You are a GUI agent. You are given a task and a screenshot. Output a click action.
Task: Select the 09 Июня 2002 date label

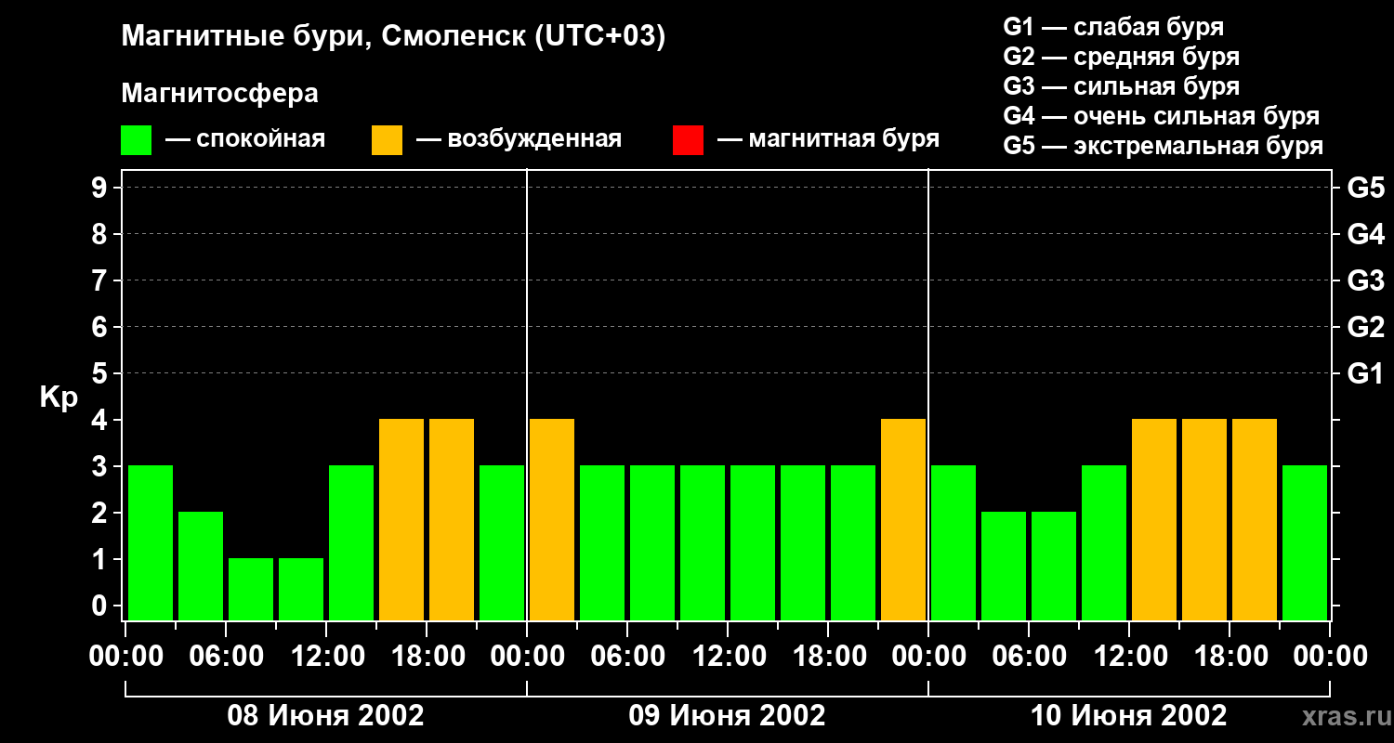(x=727, y=716)
